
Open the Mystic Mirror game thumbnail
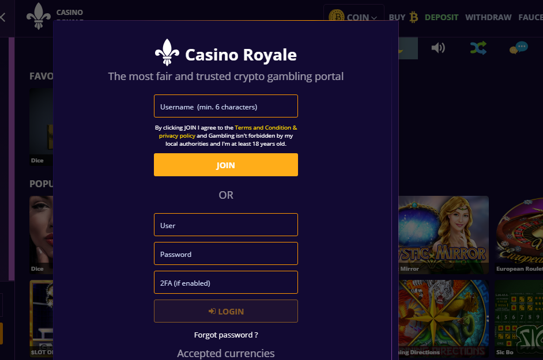coord(443,234)
